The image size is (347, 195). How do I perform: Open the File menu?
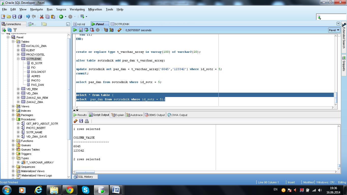(x=5, y=9)
